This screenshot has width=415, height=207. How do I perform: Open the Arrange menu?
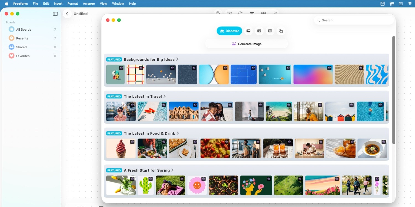tap(89, 4)
